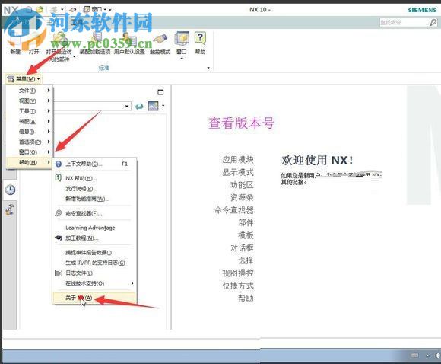Screen dimensions: 441x364
Task: Open the 标准 ribbon group options arrow
Action: tap(208, 68)
